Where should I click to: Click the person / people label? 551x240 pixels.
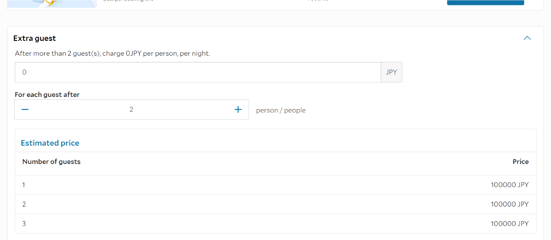coord(281,110)
